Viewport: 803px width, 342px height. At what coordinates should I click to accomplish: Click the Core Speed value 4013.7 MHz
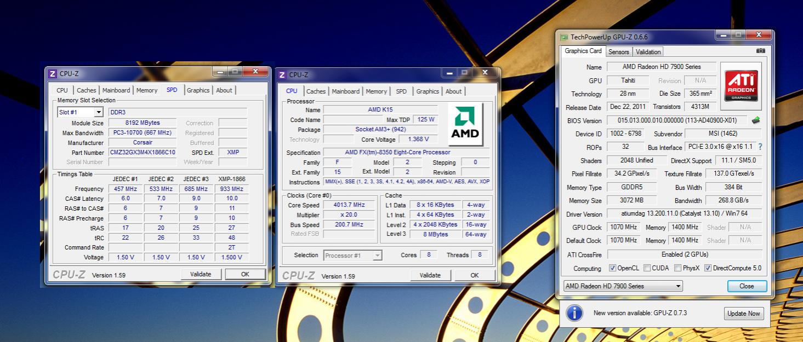click(x=349, y=205)
